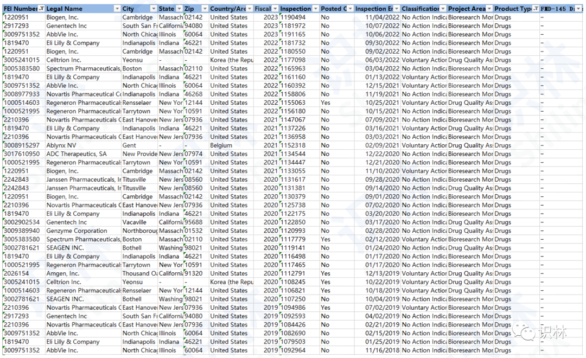Screen dimensions: 586x358
Task: Select the Genzyme Corporation cell
Action: pyautogui.click(x=84, y=231)
